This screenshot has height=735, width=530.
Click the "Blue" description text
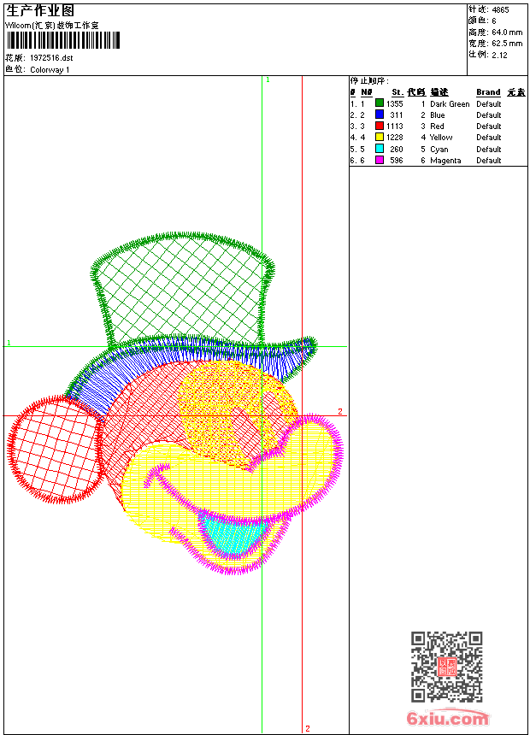pyautogui.click(x=438, y=115)
